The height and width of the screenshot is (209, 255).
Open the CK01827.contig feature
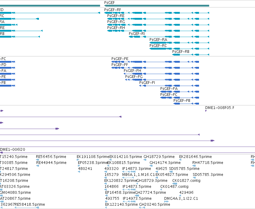coord(186,181)
